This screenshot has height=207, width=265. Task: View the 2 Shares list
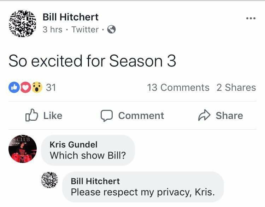(236, 87)
